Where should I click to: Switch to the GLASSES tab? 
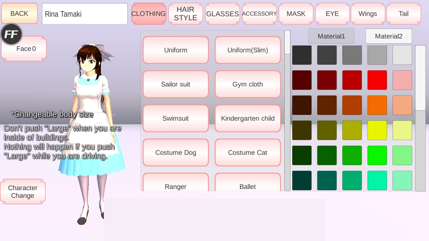(x=222, y=14)
